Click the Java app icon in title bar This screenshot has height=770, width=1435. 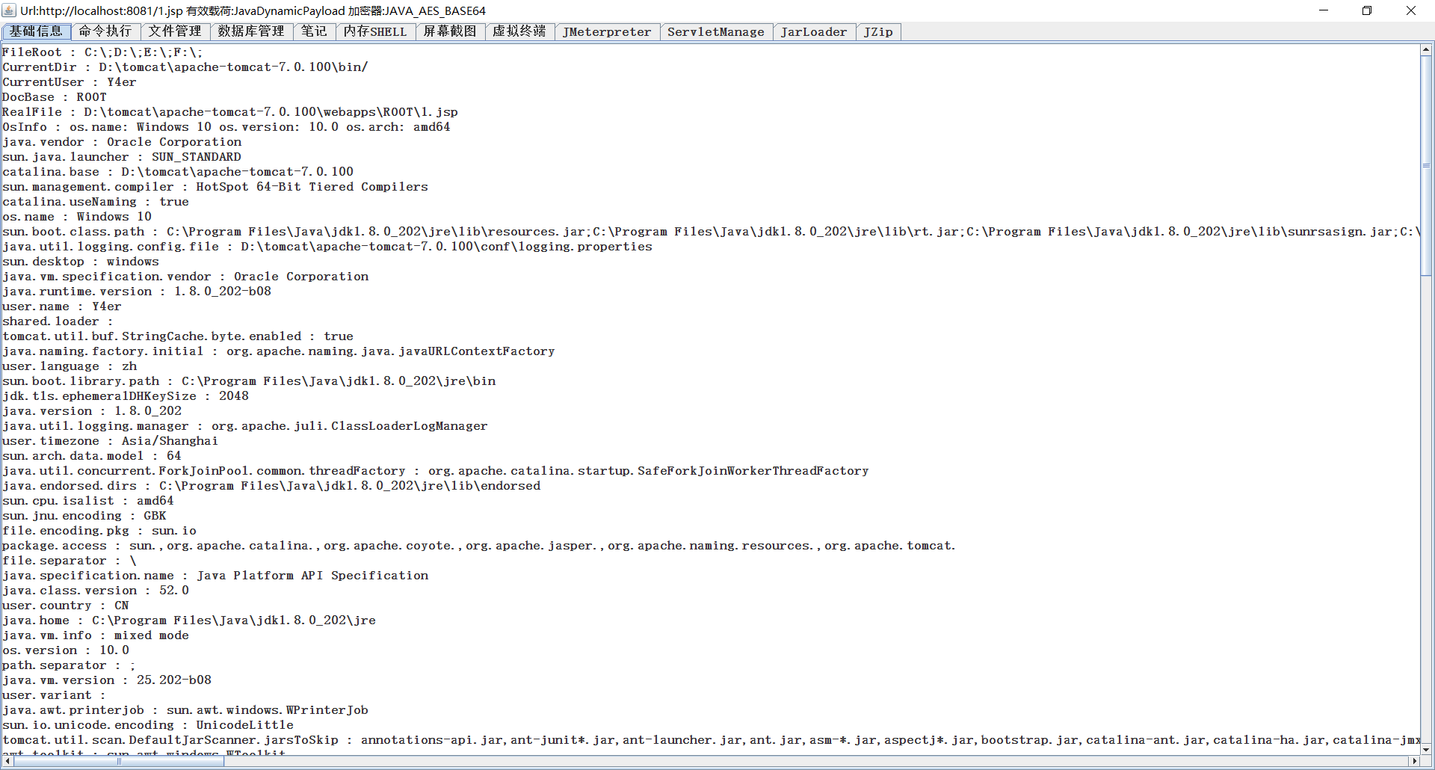(9, 10)
